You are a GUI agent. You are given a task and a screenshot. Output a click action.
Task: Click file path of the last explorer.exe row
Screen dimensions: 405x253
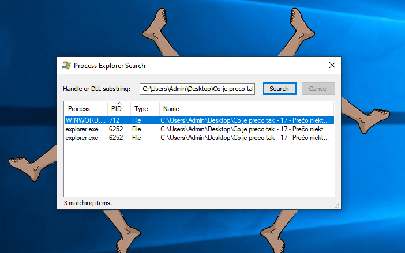[245, 138]
